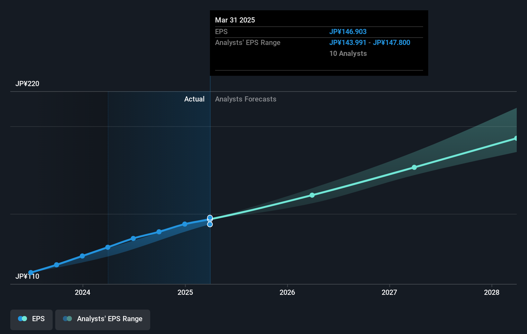Click the tooltip high range JP¥147.800
Screen dimensions: 527x334
point(392,42)
